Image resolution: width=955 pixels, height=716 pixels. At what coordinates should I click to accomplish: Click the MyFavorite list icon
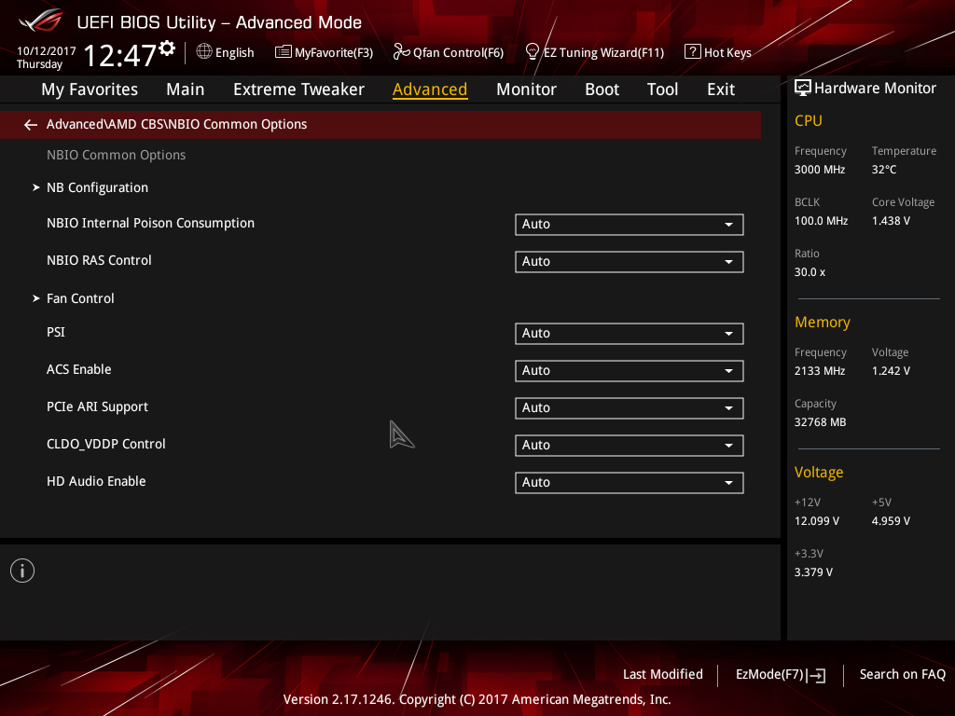(283, 52)
